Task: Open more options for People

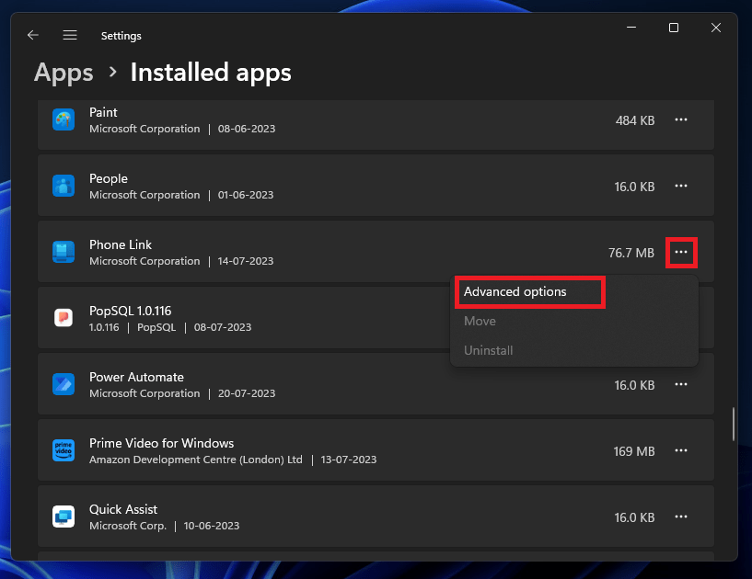Action: click(681, 186)
